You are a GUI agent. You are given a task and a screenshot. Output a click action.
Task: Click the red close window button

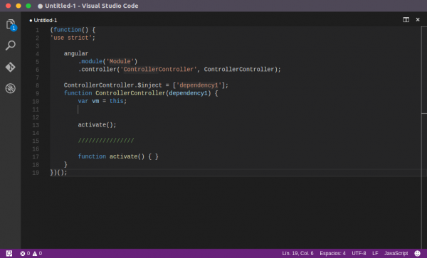point(8,6)
